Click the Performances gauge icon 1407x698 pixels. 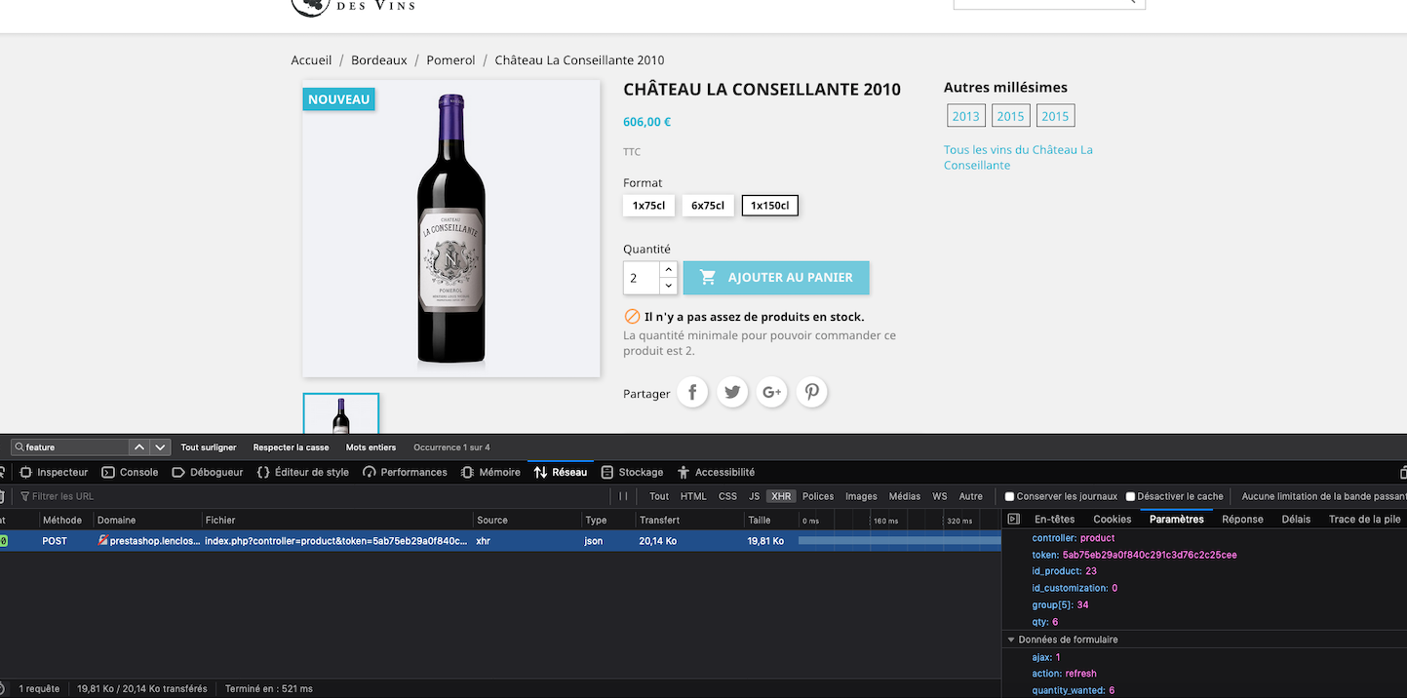click(x=369, y=472)
